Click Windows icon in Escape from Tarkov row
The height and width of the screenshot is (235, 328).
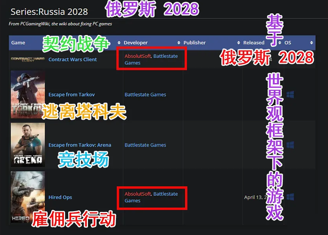pos(290,94)
